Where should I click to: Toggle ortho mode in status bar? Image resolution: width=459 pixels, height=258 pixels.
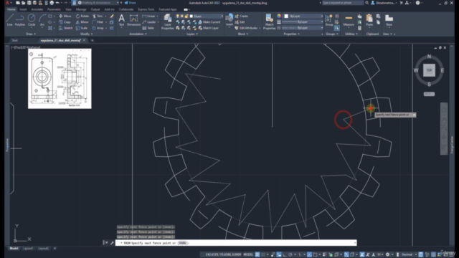click(284, 254)
